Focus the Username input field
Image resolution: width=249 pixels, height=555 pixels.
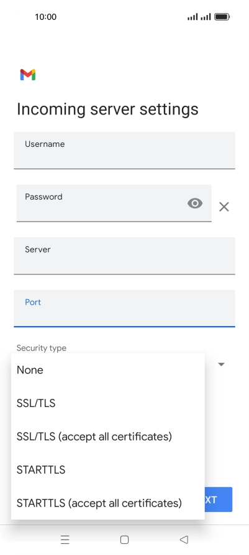[x=124, y=151]
